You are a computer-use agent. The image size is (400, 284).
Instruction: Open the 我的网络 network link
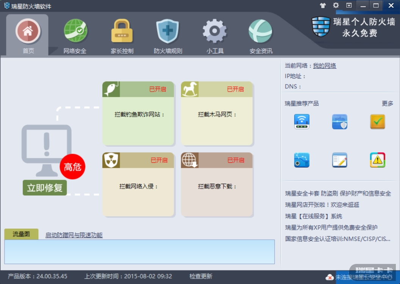(x=325, y=66)
